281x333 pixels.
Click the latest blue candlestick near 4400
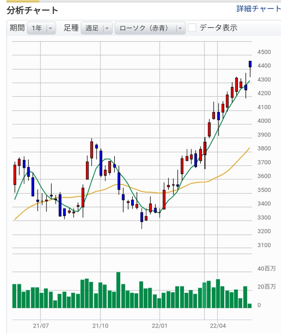[x=250, y=64]
